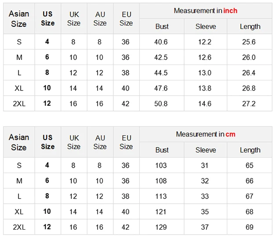Select the US Size header in bottom table
The width and height of the screenshot is (276, 238).
click(47, 142)
